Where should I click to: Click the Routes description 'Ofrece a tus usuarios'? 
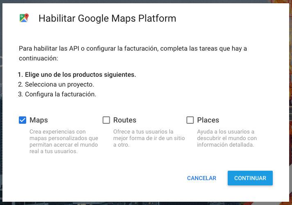149,138
